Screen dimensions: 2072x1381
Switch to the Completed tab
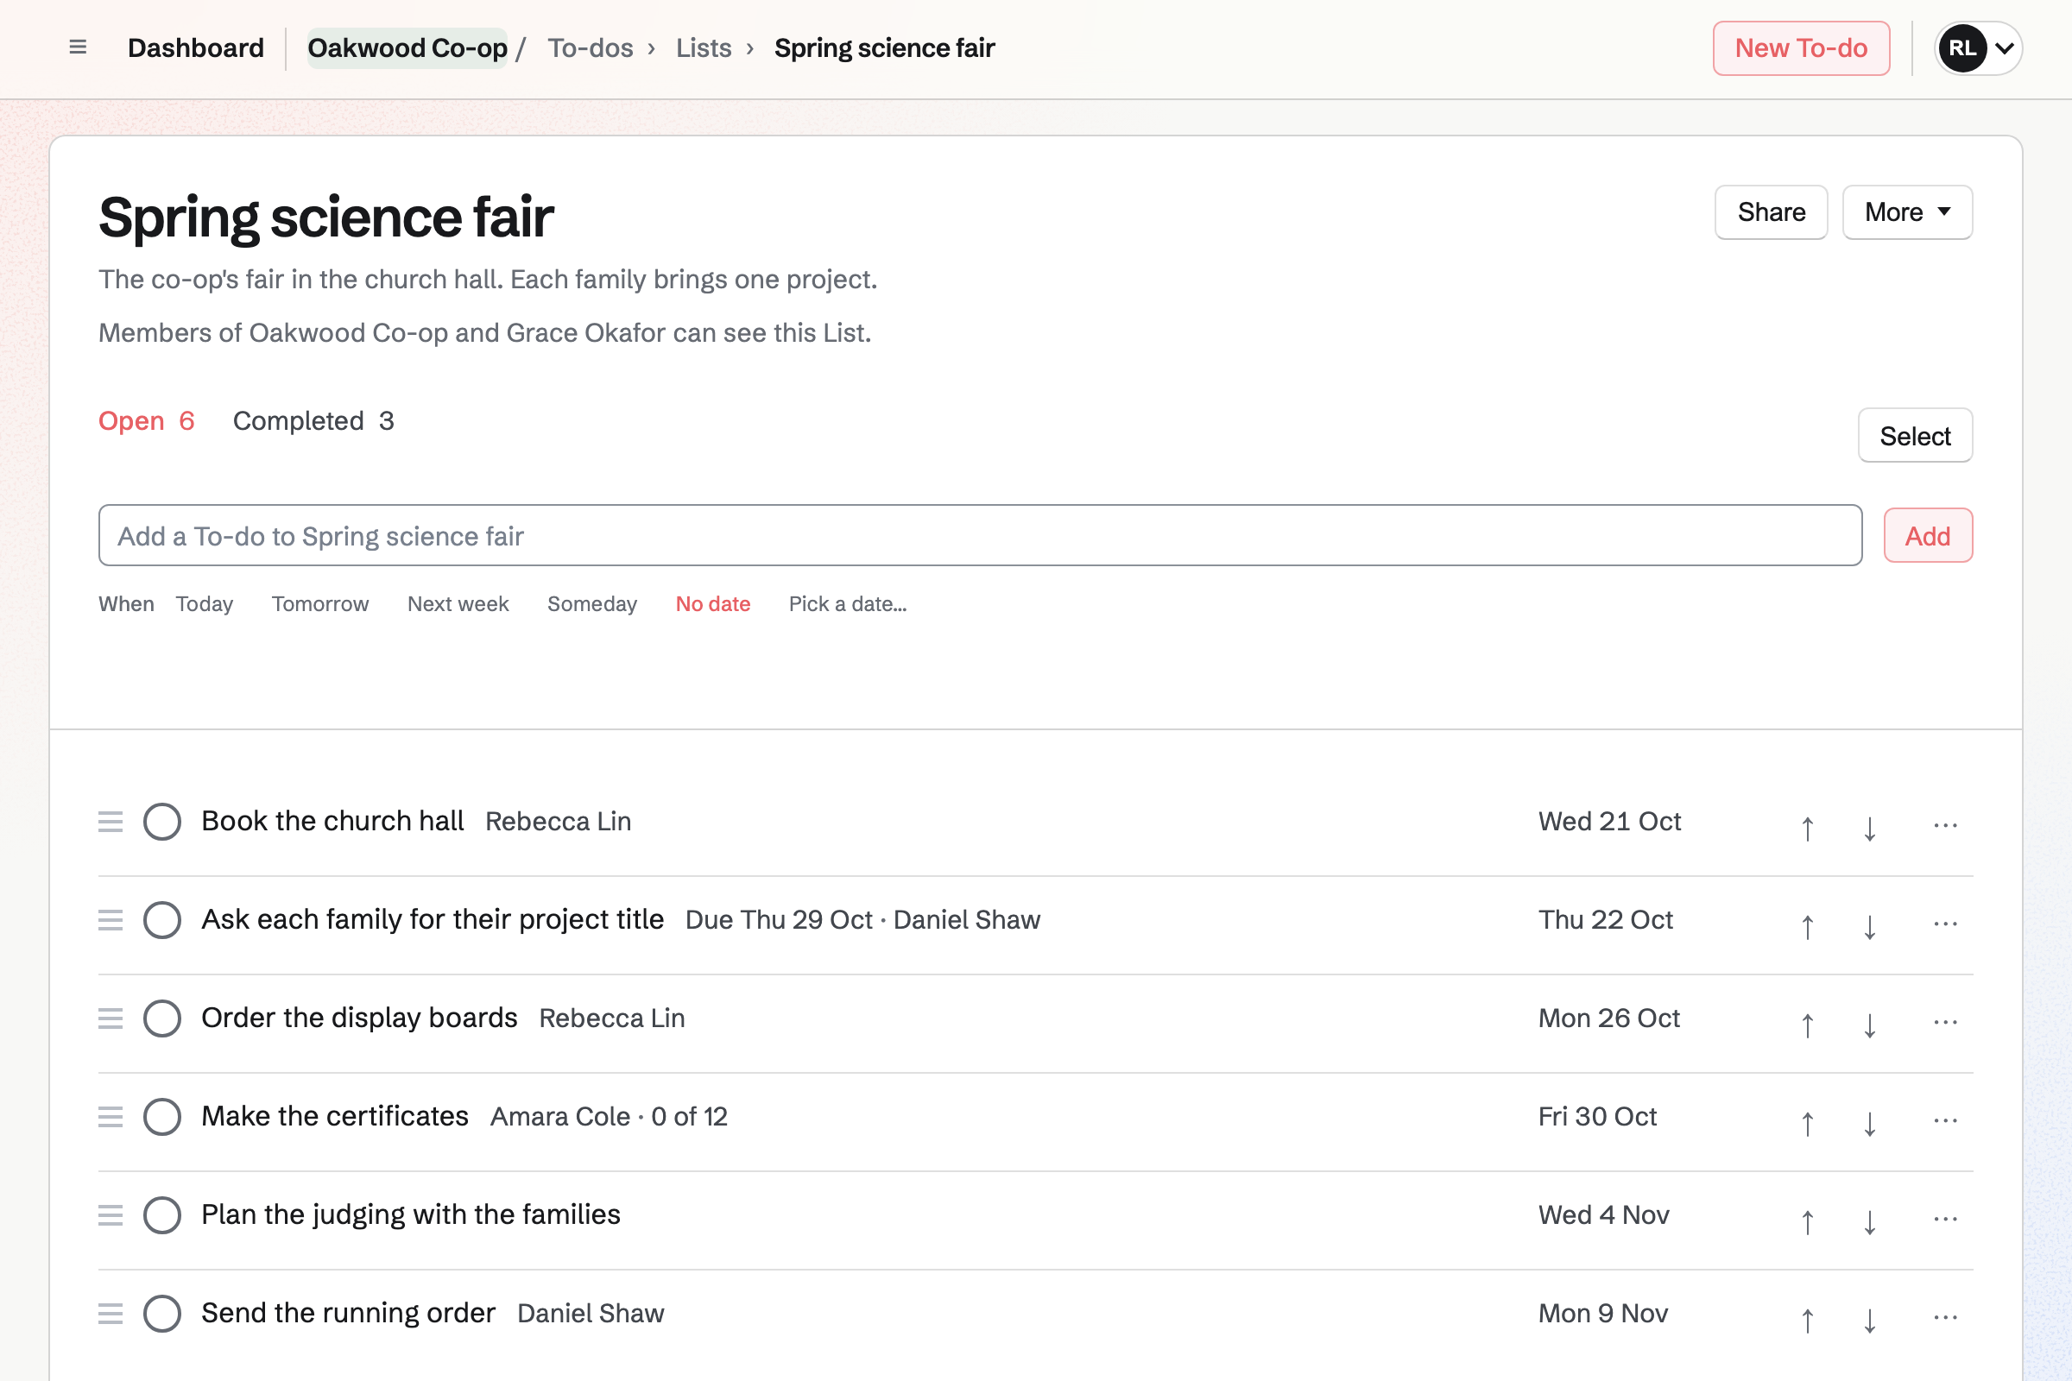[x=313, y=421]
